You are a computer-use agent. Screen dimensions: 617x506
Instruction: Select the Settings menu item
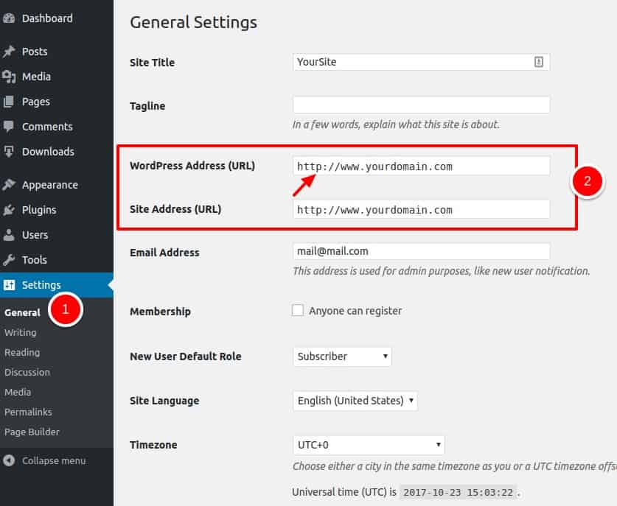click(x=41, y=285)
